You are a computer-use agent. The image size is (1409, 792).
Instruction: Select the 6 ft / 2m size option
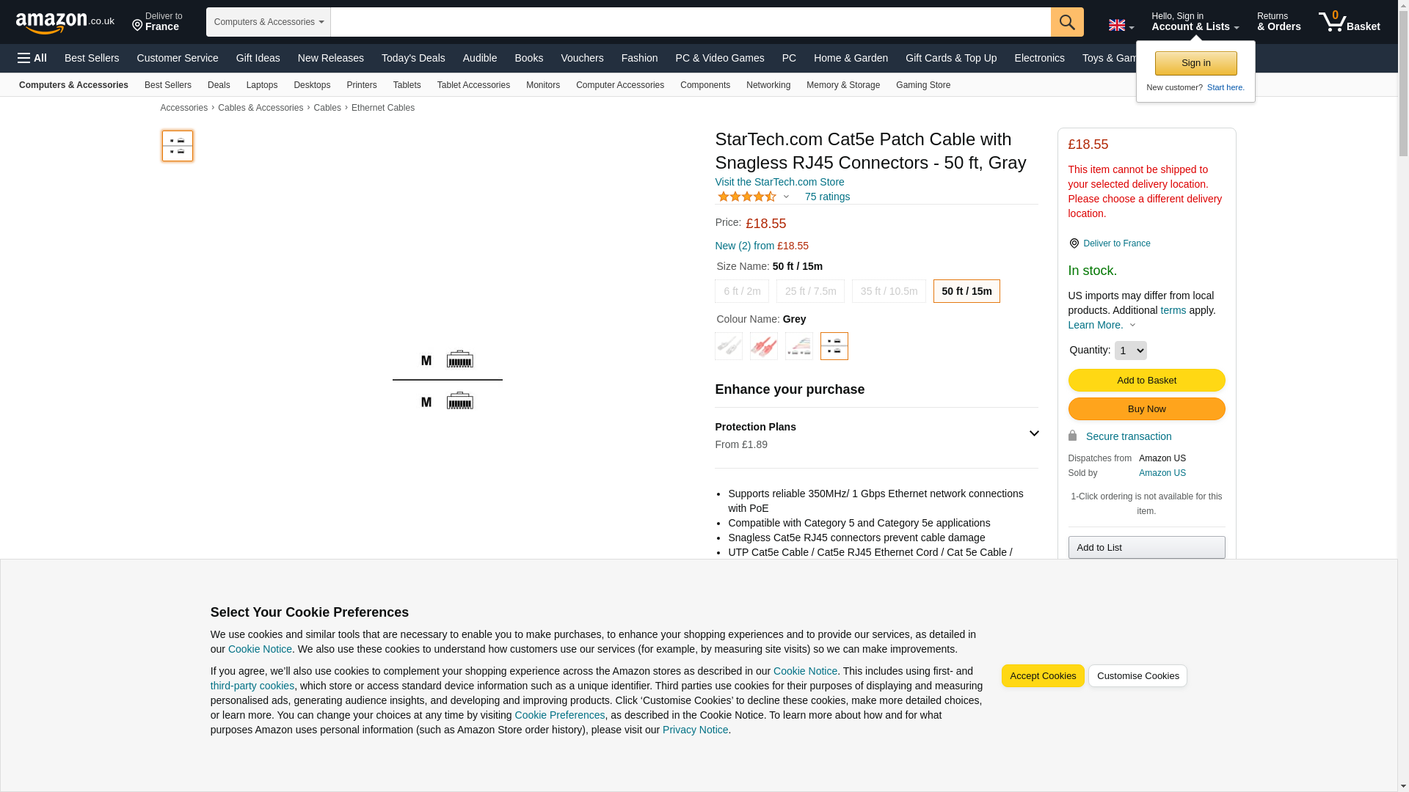coord(741,291)
